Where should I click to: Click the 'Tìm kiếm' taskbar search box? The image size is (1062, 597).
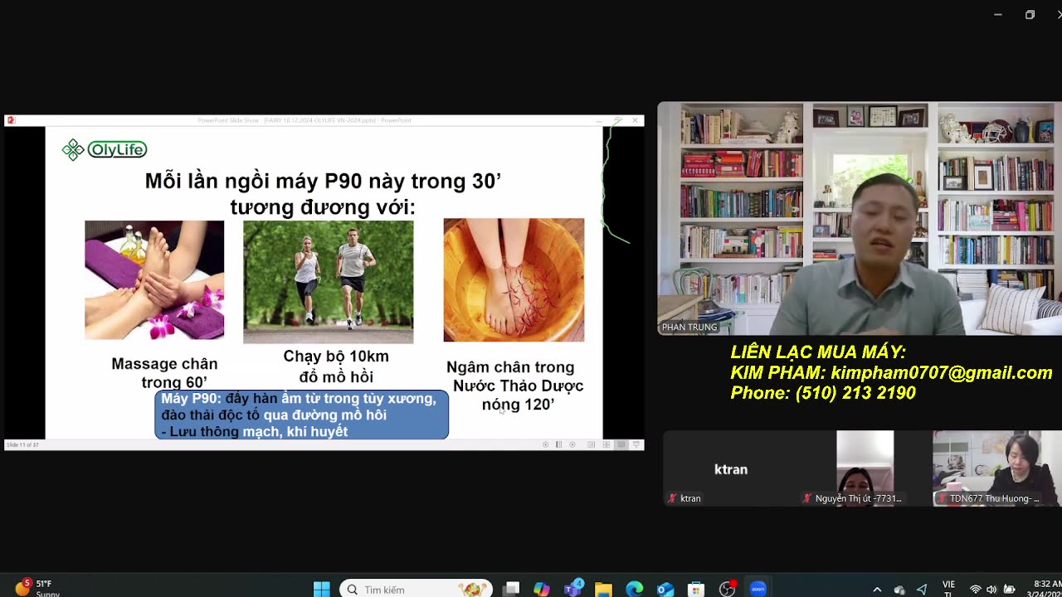click(x=416, y=590)
